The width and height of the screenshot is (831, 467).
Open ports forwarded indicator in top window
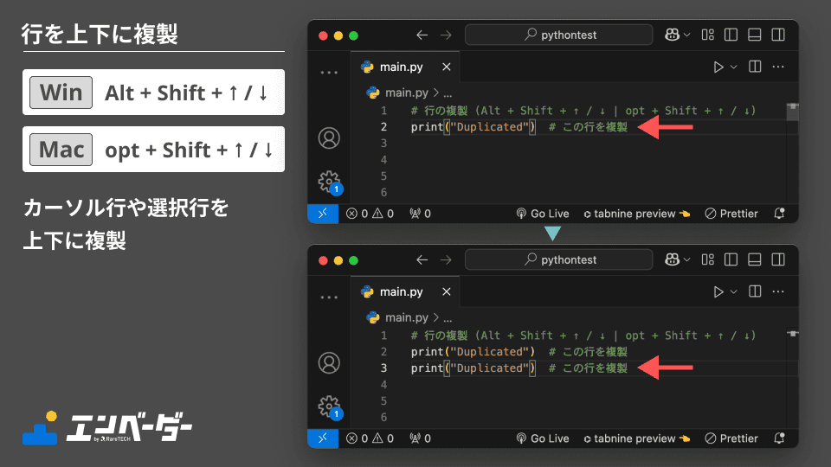421,214
